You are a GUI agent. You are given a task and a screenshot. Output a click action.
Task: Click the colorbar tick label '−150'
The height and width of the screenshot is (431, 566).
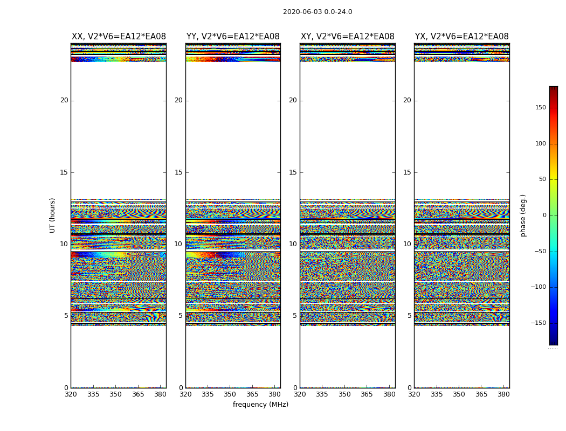[x=539, y=323]
